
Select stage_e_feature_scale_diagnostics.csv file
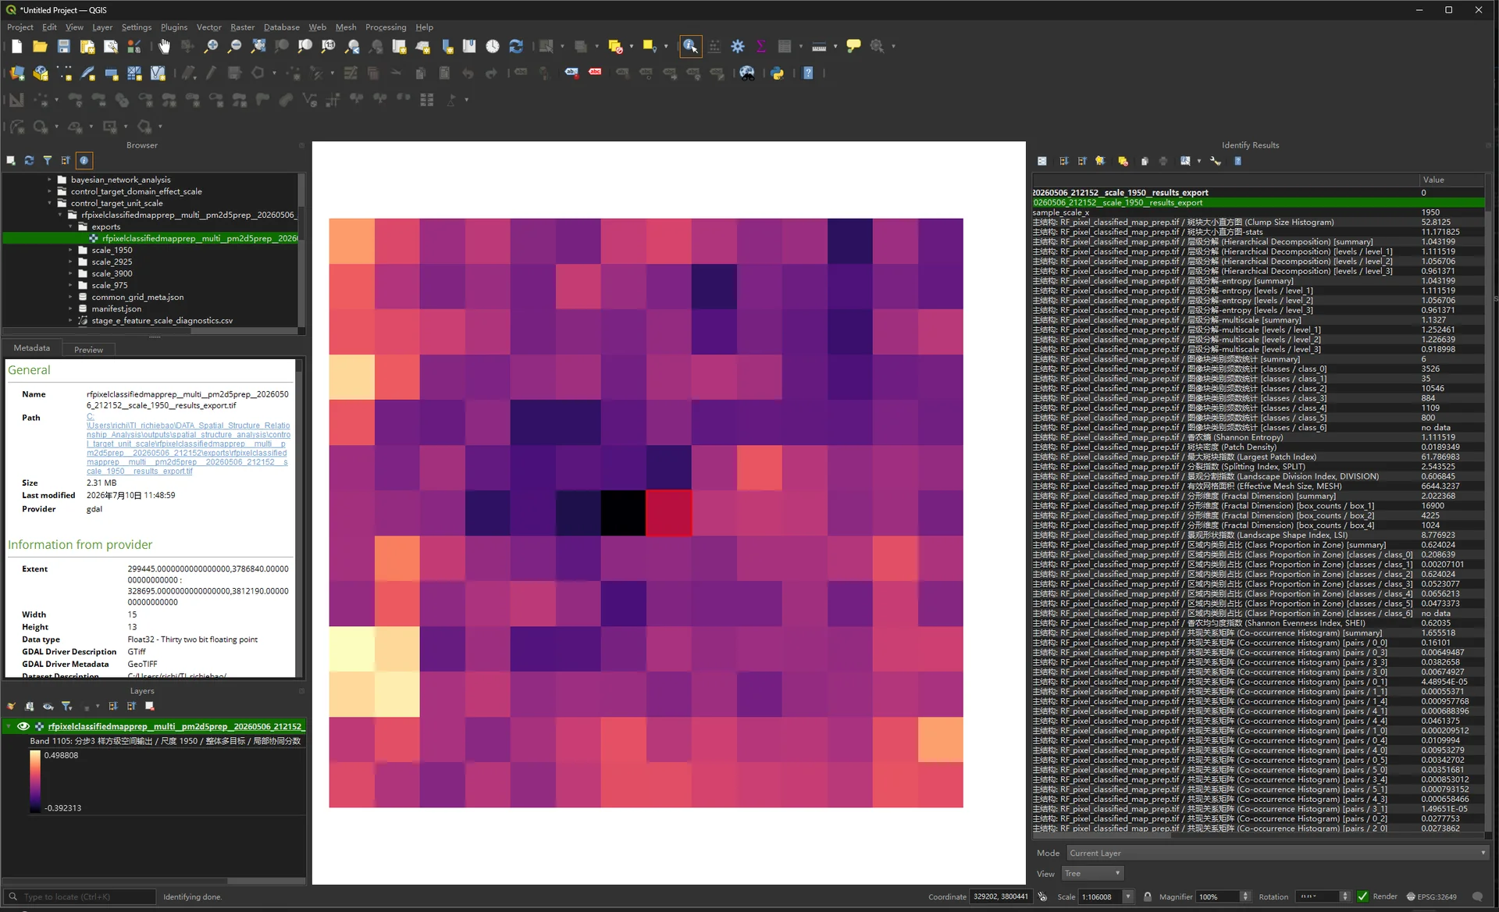tap(162, 321)
